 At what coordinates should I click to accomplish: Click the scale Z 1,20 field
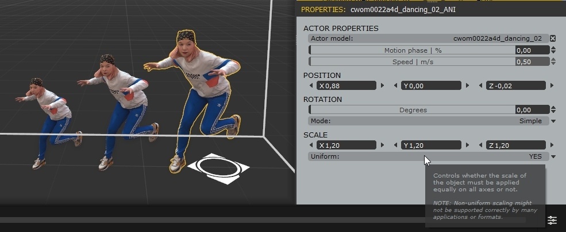click(x=516, y=146)
